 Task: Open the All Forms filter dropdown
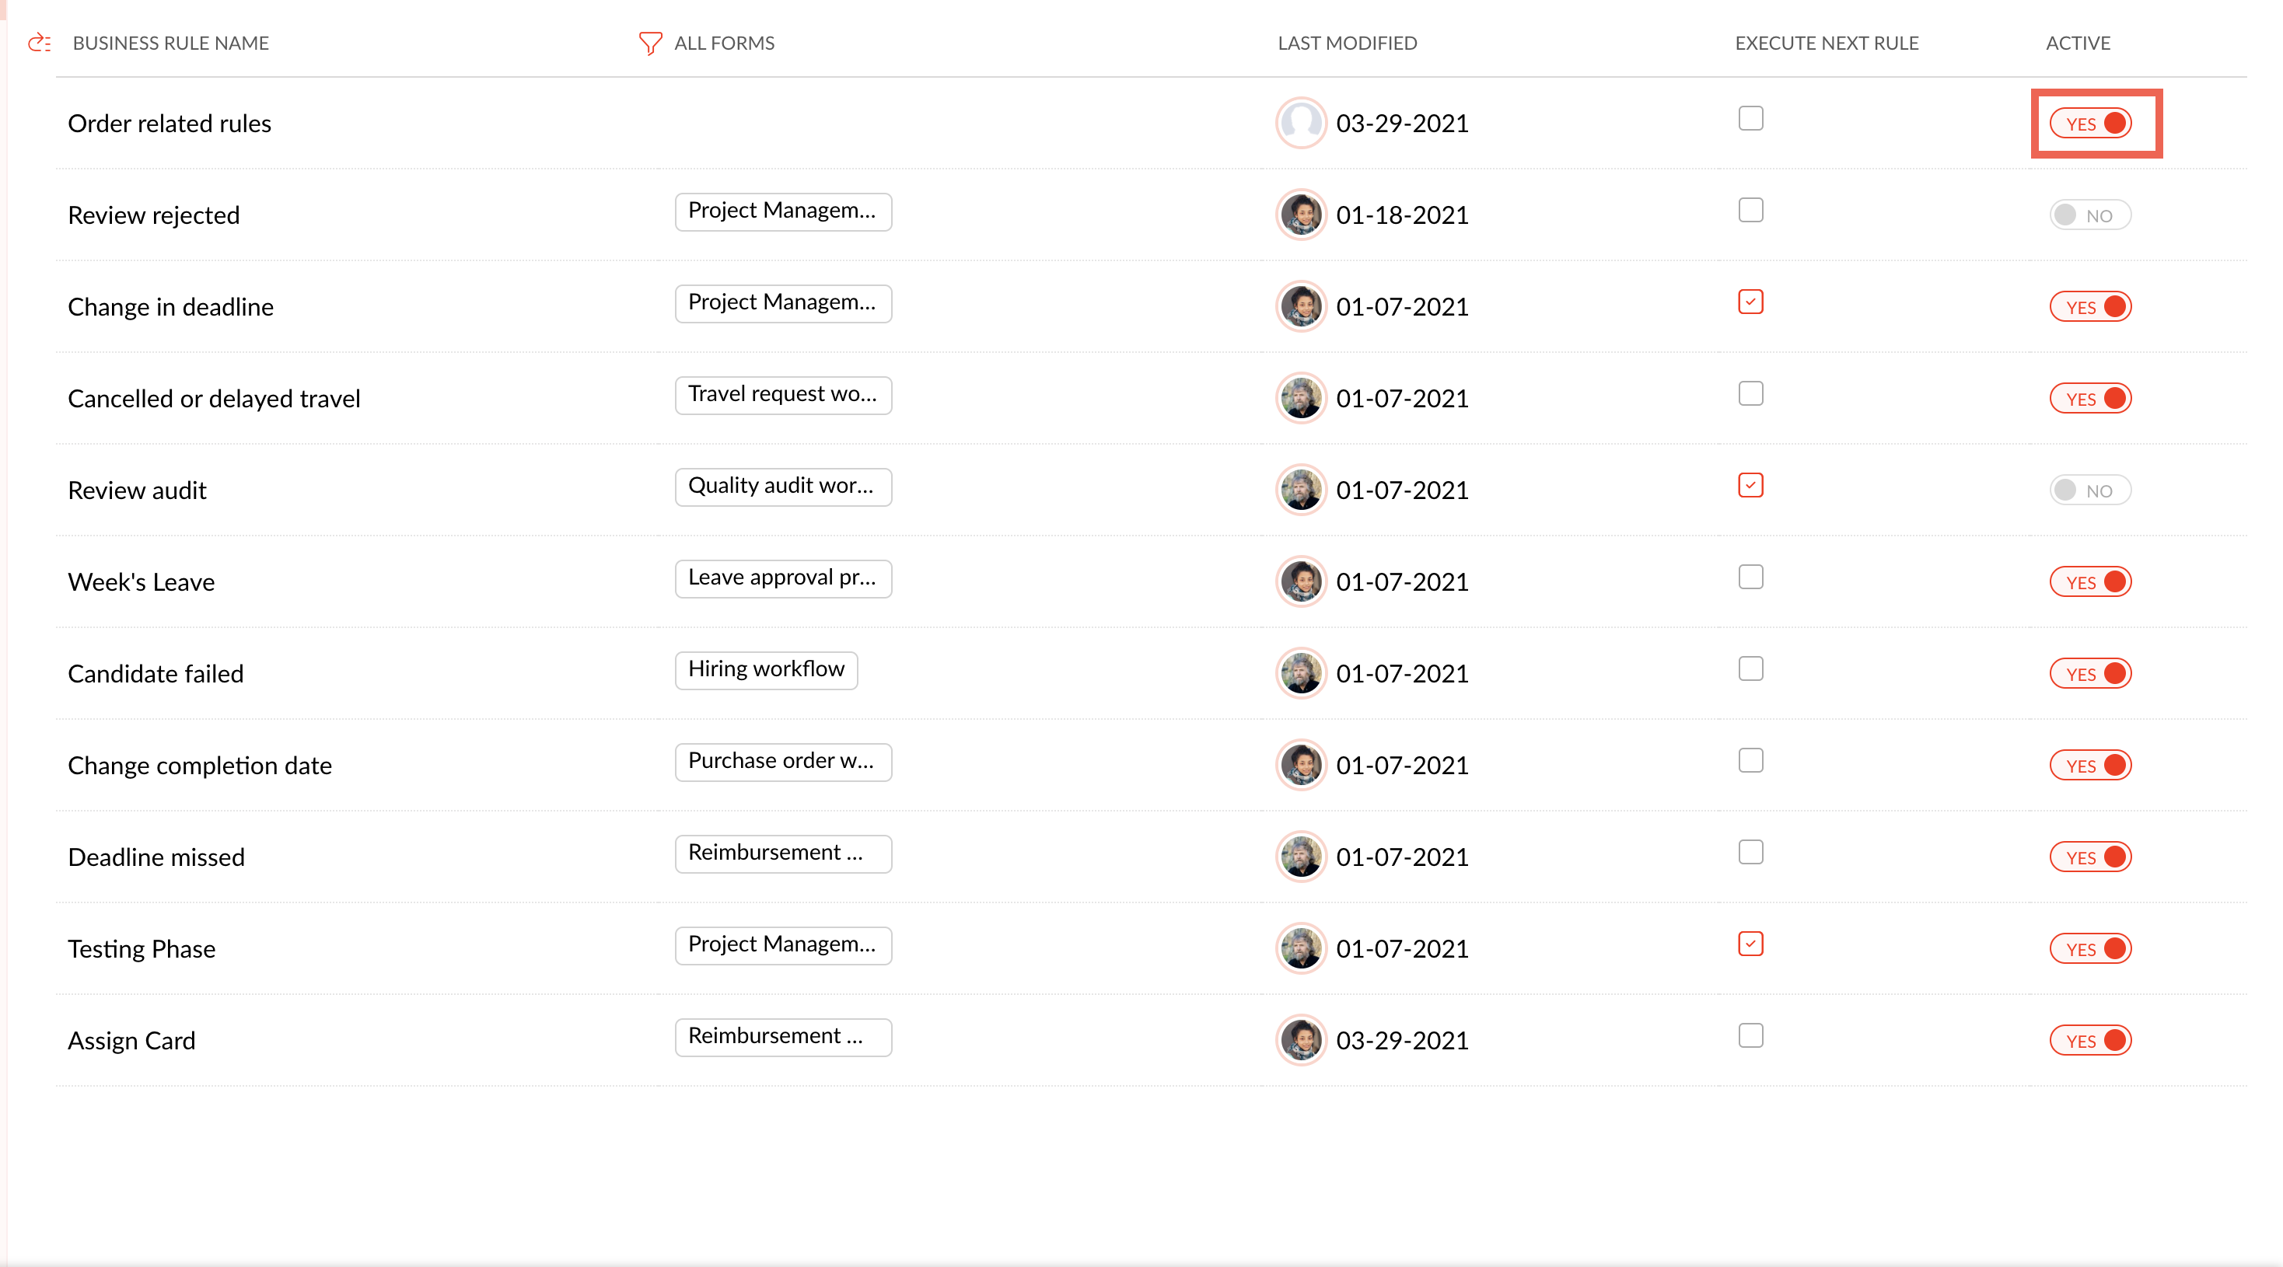[x=723, y=43]
